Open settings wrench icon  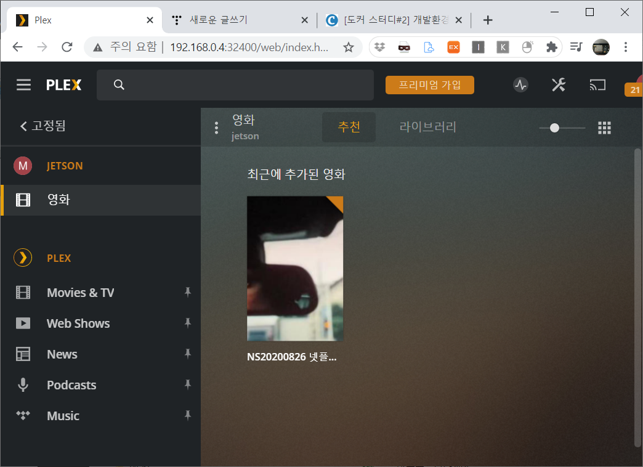(558, 85)
